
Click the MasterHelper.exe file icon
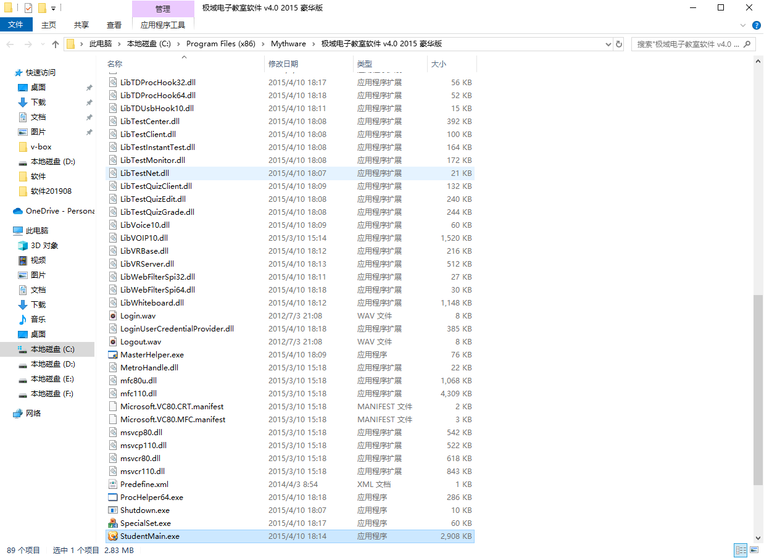(x=112, y=355)
